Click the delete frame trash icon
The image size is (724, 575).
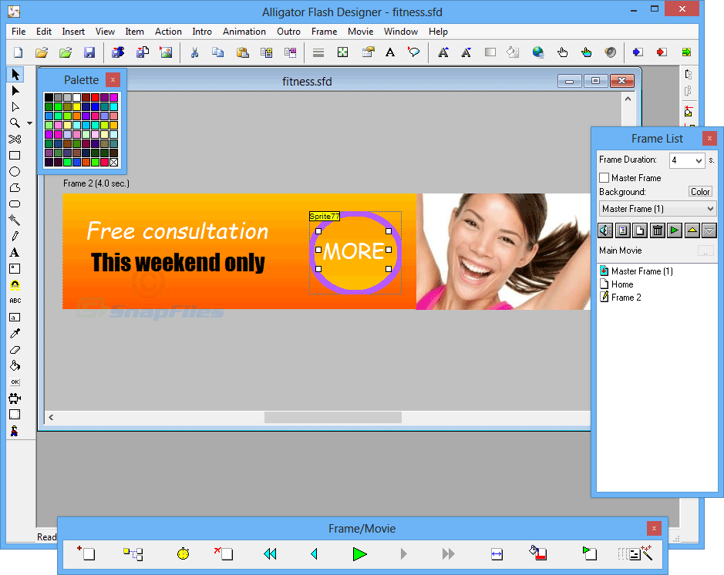click(x=657, y=230)
